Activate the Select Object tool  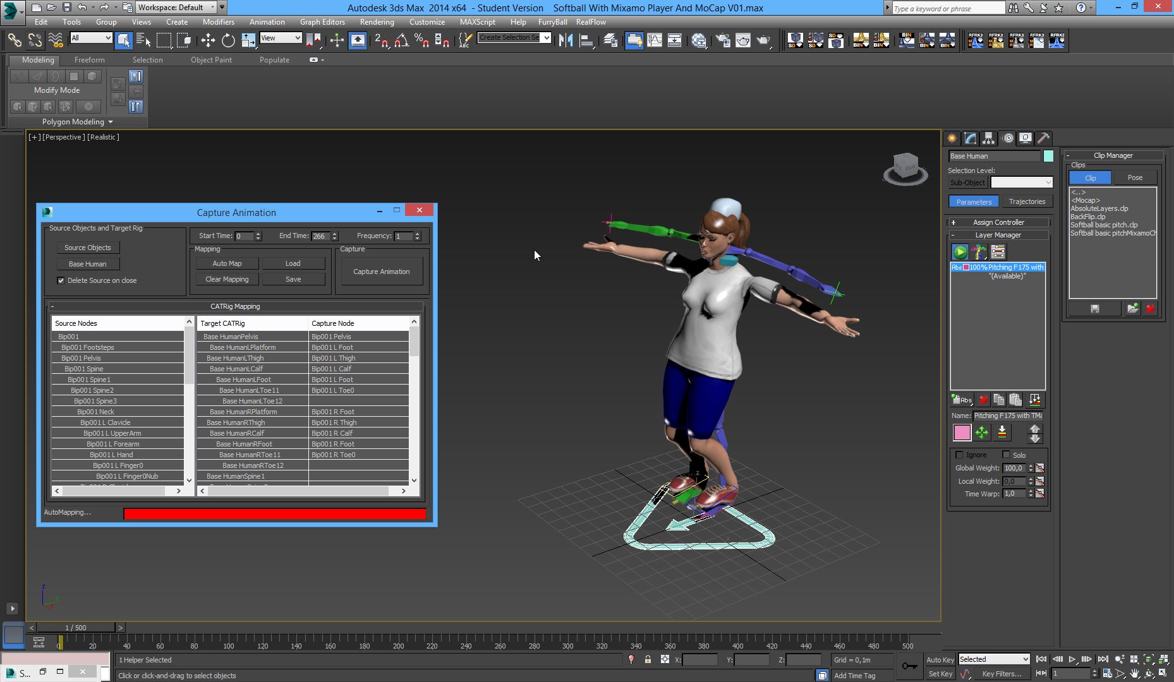[123, 40]
